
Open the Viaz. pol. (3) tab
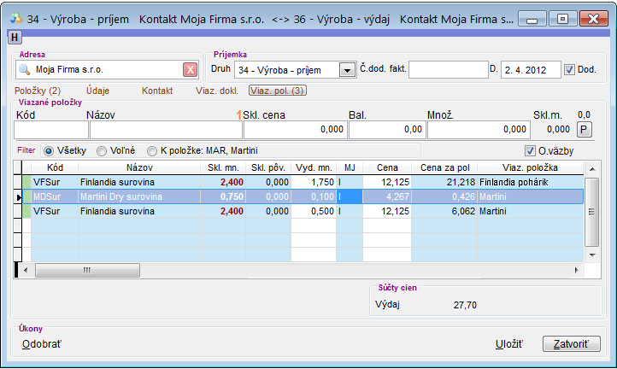[278, 90]
